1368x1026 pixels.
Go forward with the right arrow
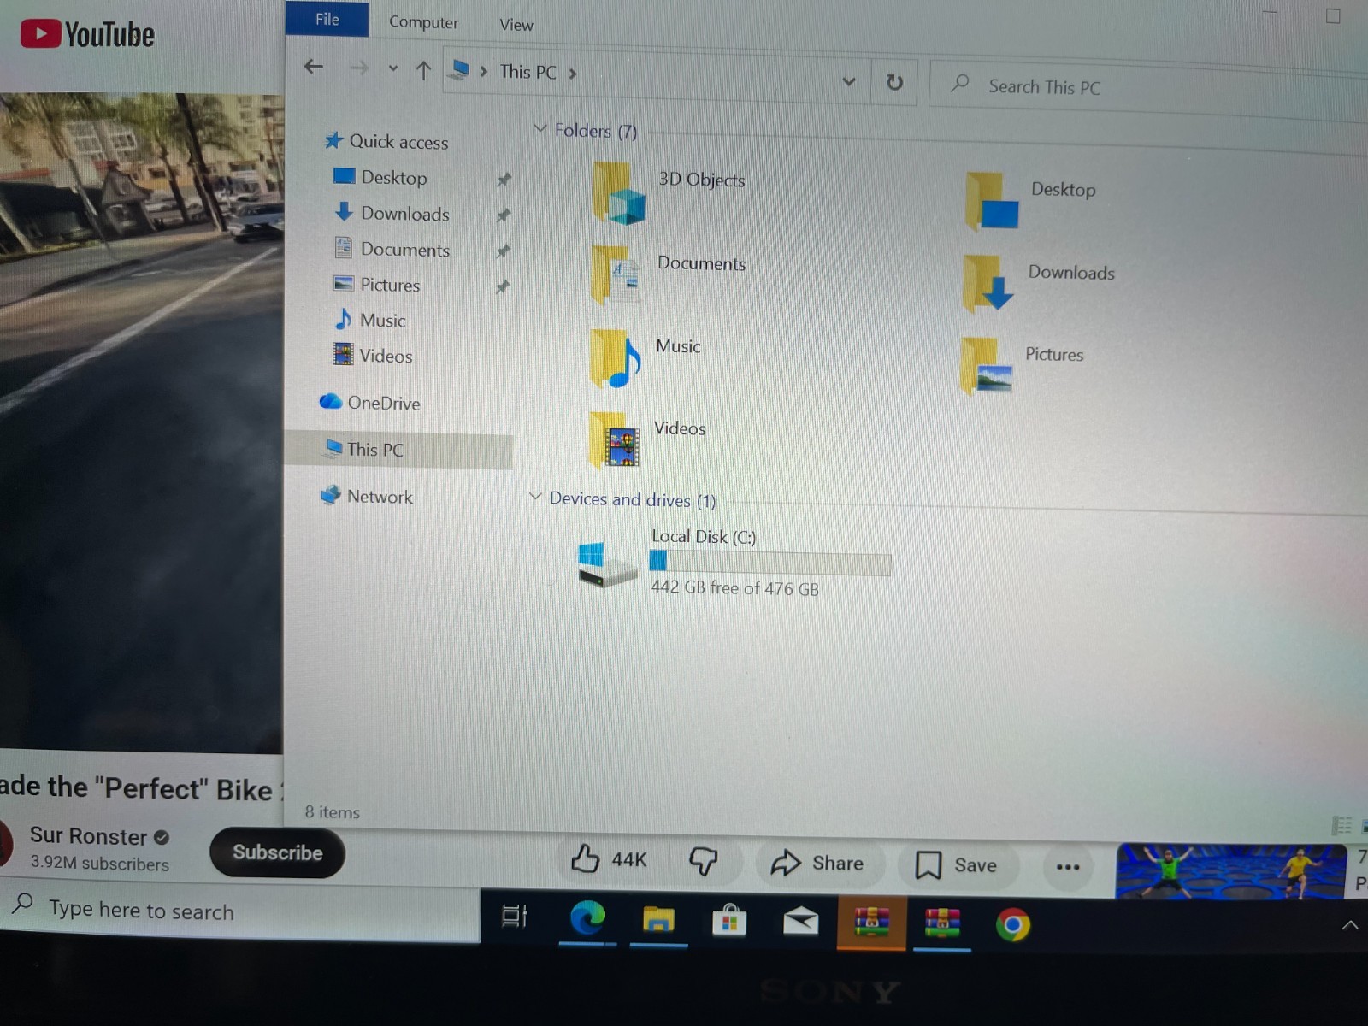(359, 68)
